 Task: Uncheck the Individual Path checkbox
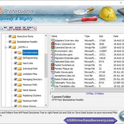(x=15, y=69)
